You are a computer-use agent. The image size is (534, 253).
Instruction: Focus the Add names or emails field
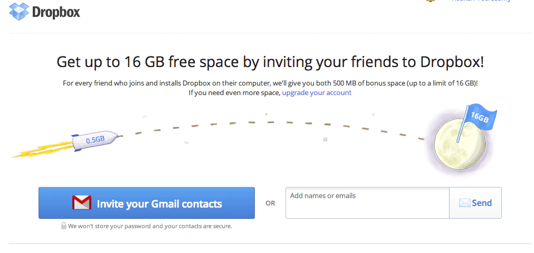tap(367, 203)
